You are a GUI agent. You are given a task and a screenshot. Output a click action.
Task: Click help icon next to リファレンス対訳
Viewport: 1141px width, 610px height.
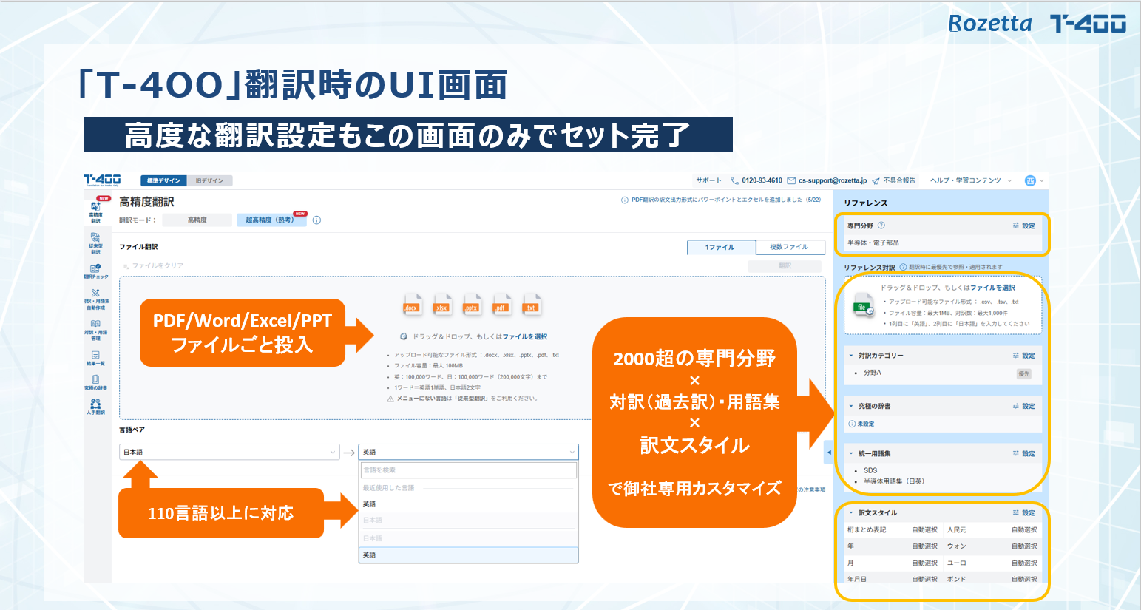point(903,267)
